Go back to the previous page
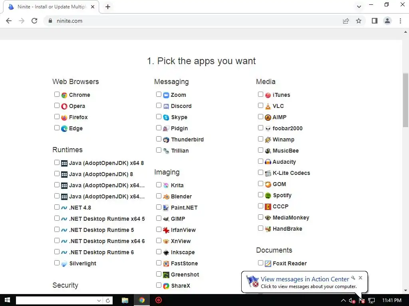 click(x=9, y=21)
